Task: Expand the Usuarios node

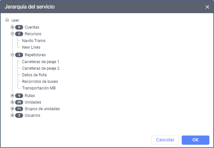Action: pyautogui.click(x=12, y=115)
